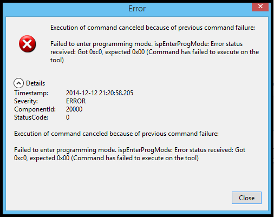Click the message line ending with 'Error status'

[x=146, y=44]
